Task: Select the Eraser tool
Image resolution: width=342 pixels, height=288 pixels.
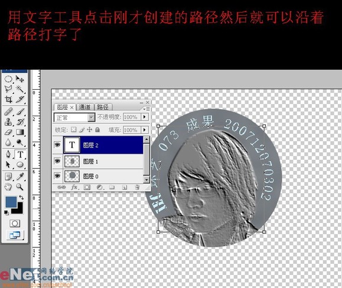Action: 8,132
